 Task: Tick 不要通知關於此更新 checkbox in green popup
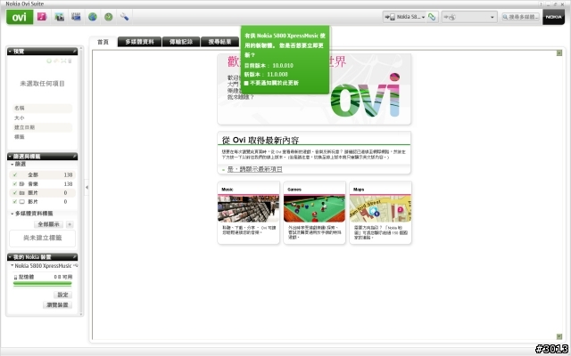pyautogui.click(x=246, y=83)
